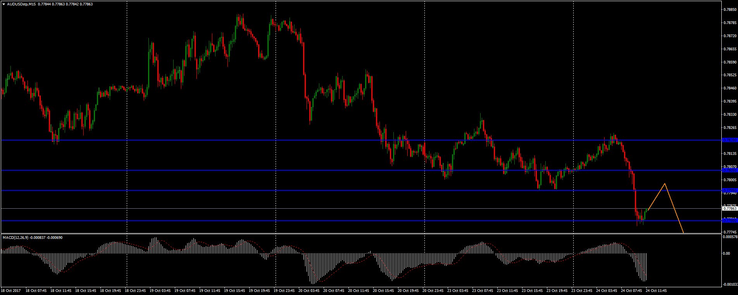
Task: Click the 20 Oct 23:45 time label
Action: click(433, 290)
